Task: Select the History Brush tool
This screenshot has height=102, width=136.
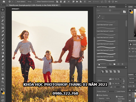Action: tap(3, 46)
